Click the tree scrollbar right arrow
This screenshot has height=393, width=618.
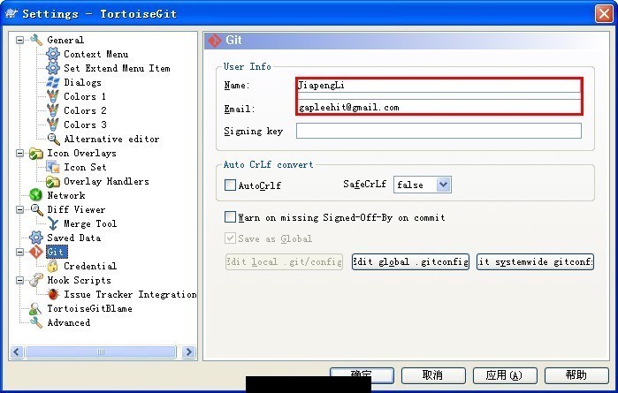pyautogui.click(x=189, y=351)
